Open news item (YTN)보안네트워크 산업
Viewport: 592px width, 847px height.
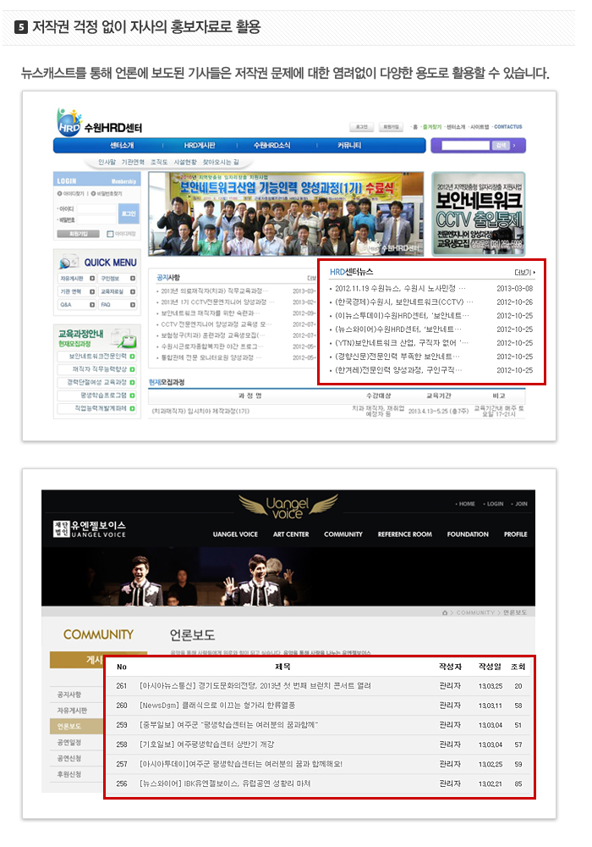tap(402, 342)
